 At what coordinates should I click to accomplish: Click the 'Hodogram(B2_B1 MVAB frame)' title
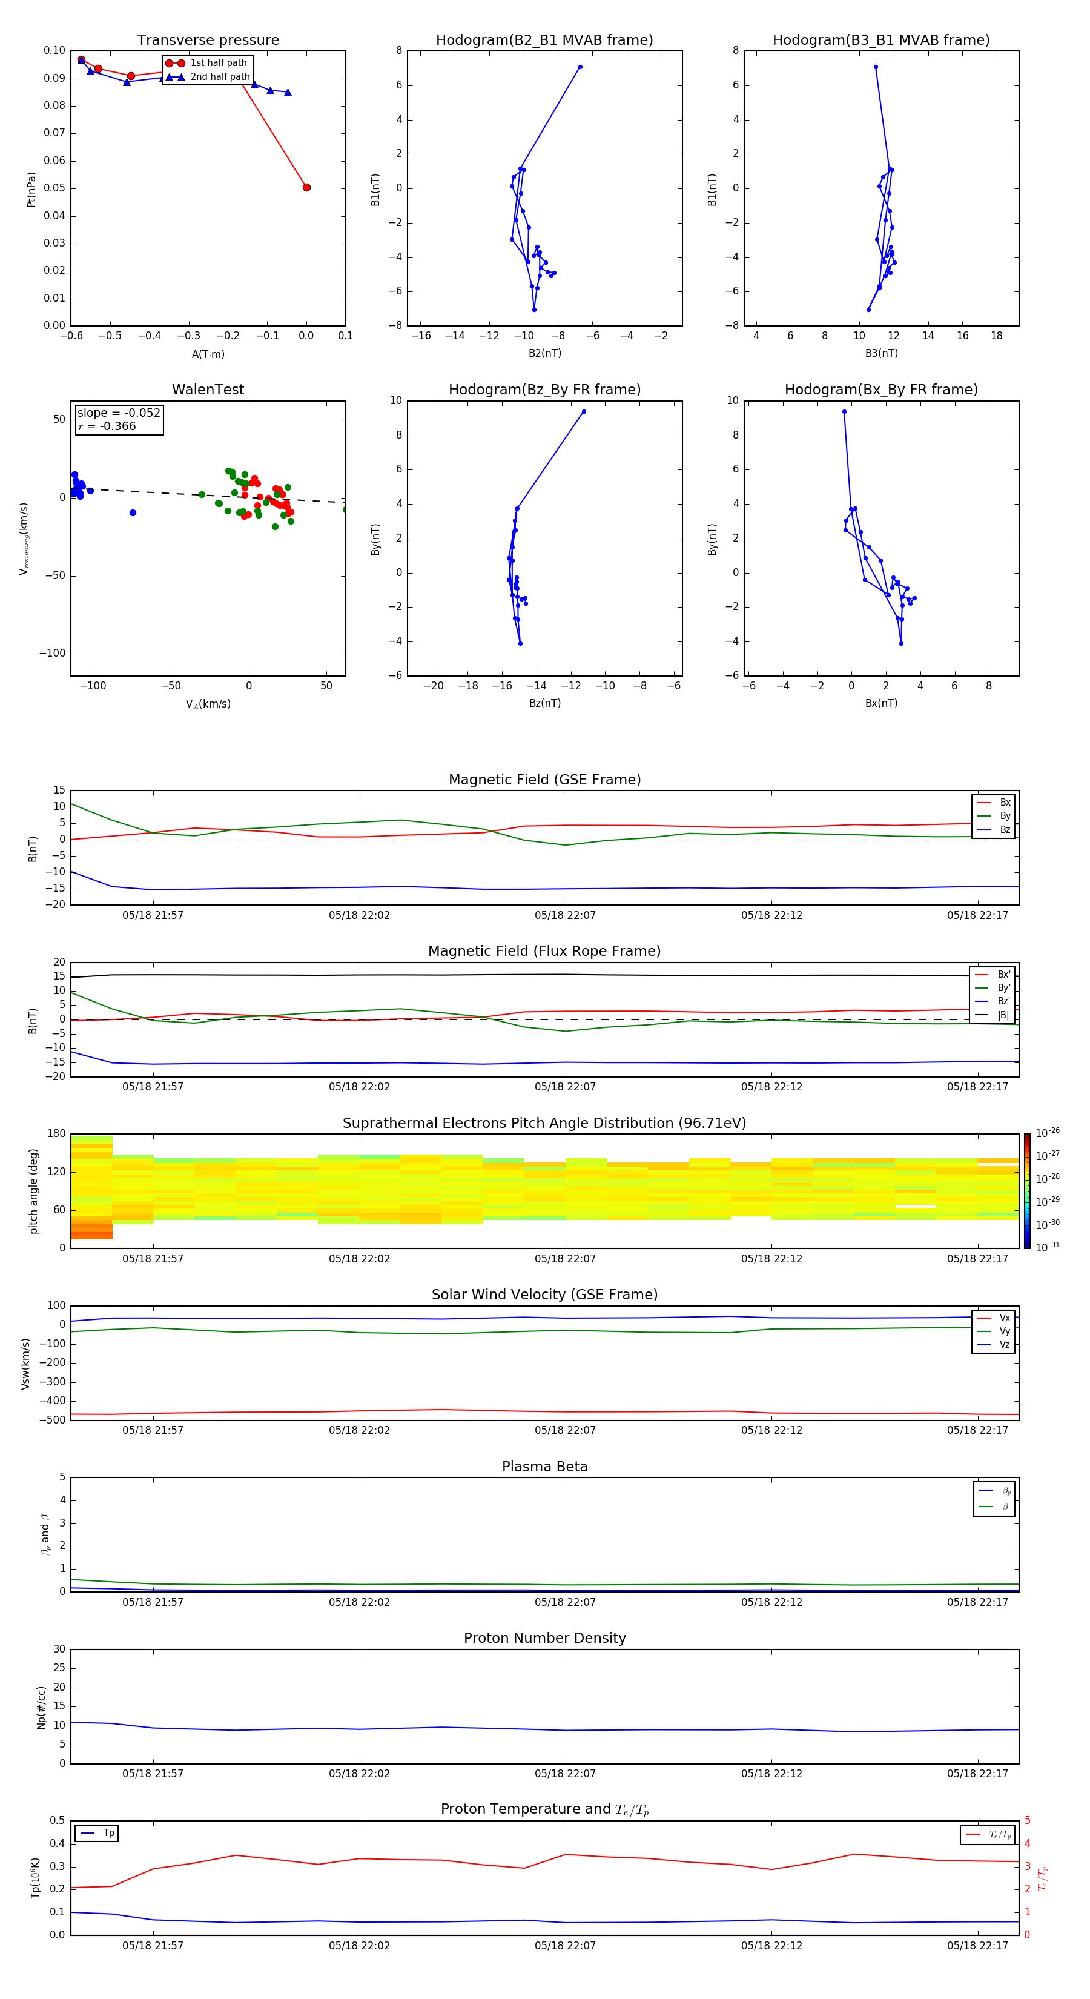click(544, 41)
